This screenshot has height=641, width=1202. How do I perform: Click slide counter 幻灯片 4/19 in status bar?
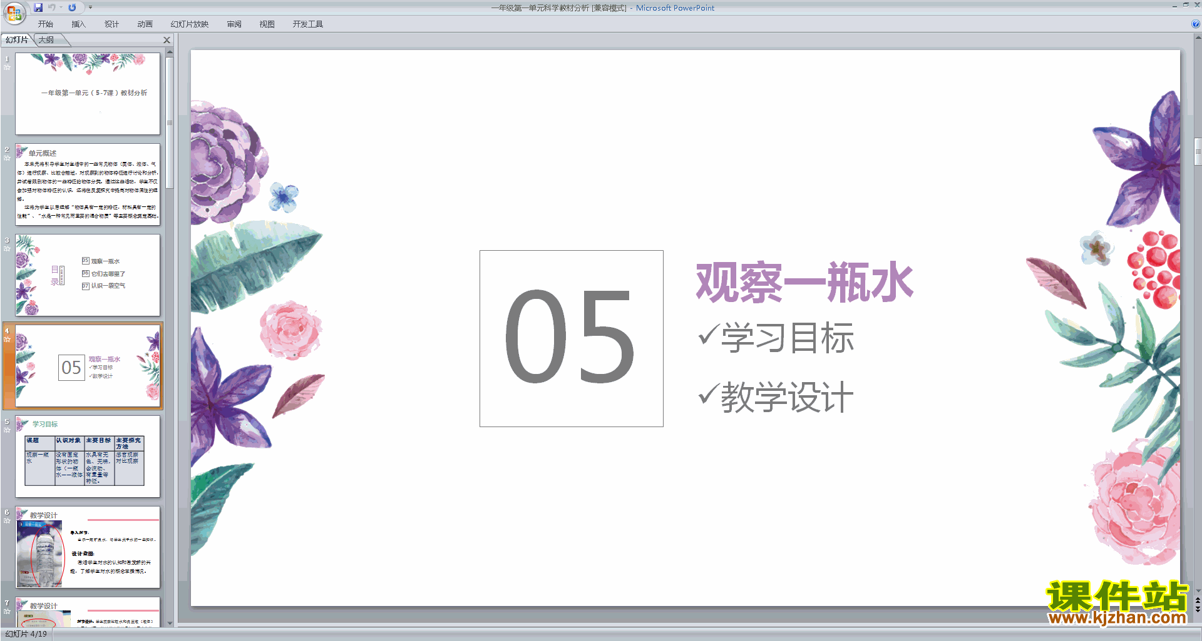26,634
